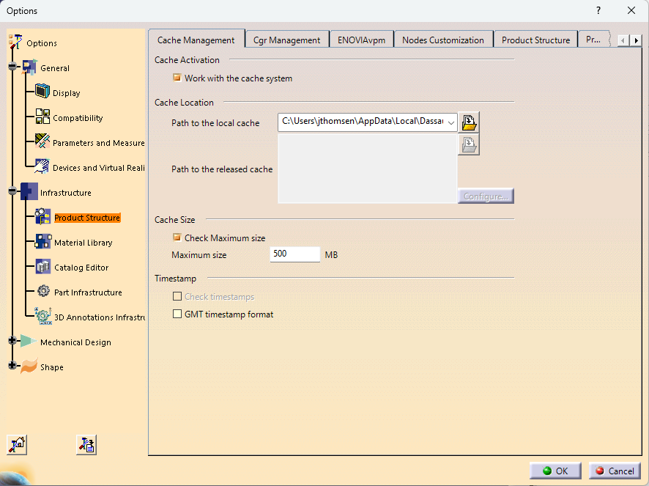Image resolution: width=649 pixels, height=486 pixels.
Task: Click the dump parameter values icon
Action: (x=86, y=445)
